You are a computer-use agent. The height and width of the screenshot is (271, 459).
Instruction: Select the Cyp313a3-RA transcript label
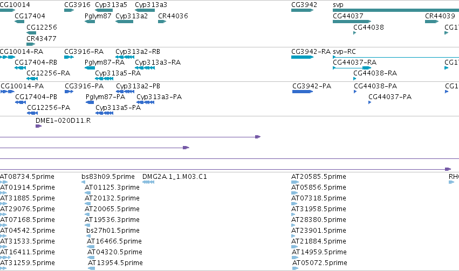click(x=158, y=62)
